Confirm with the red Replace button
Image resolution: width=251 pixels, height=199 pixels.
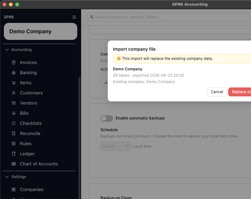pos(240,92)
